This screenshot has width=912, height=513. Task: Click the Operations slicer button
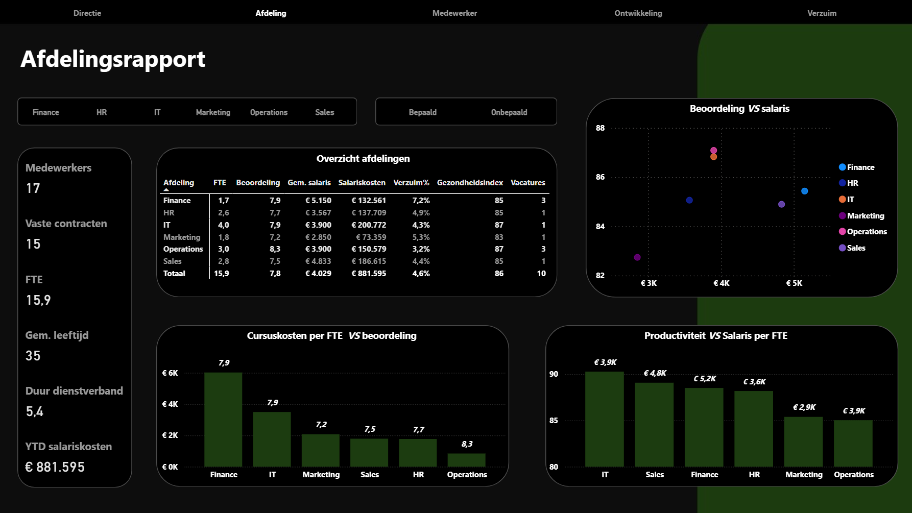pos(269,112)
